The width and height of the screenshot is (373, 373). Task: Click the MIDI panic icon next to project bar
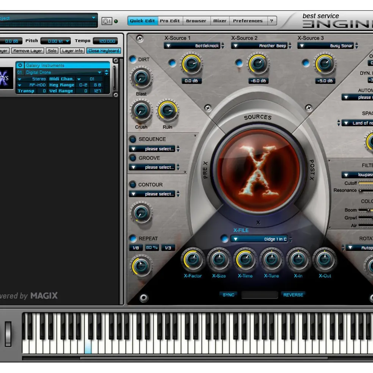107,21
